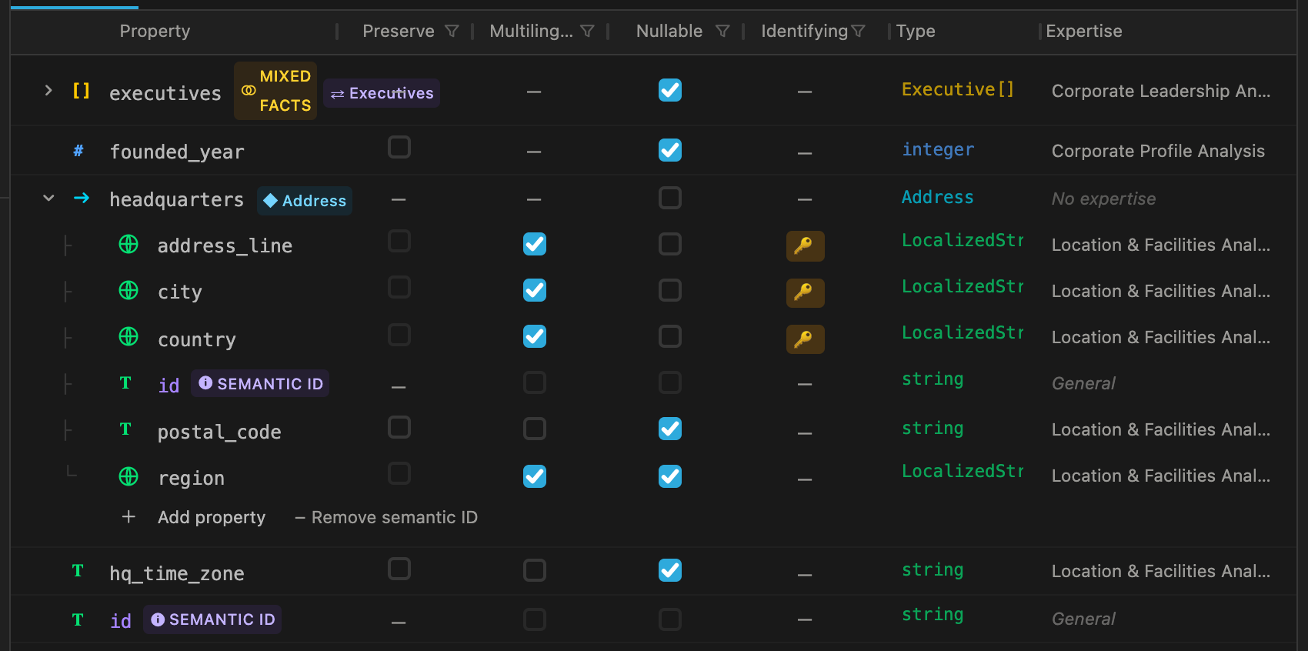Uncheck Nullable for executives
The height and width of the screenshot is (651, 1308).
coord(670,91)
